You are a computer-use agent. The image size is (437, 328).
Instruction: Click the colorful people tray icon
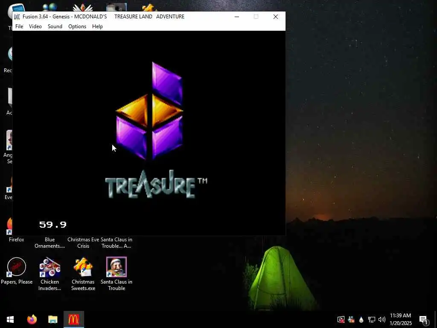click(x=351, y=319)
